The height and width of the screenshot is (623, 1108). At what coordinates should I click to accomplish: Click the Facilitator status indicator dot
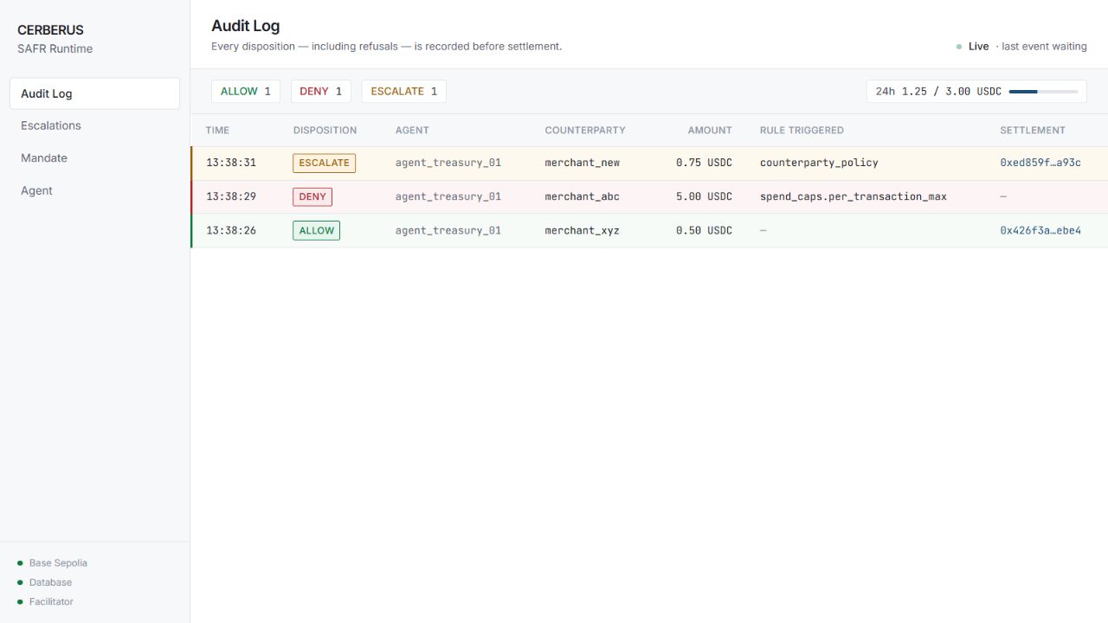coord(20,601)
